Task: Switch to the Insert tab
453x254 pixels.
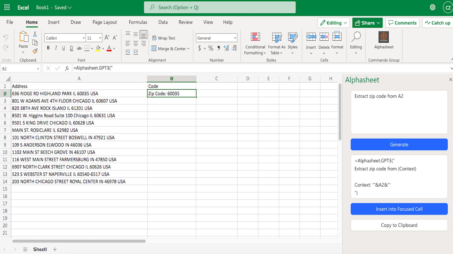Action: click(x=54, y=22)
